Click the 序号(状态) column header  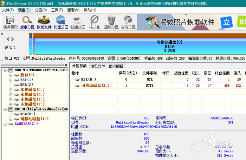128,73
